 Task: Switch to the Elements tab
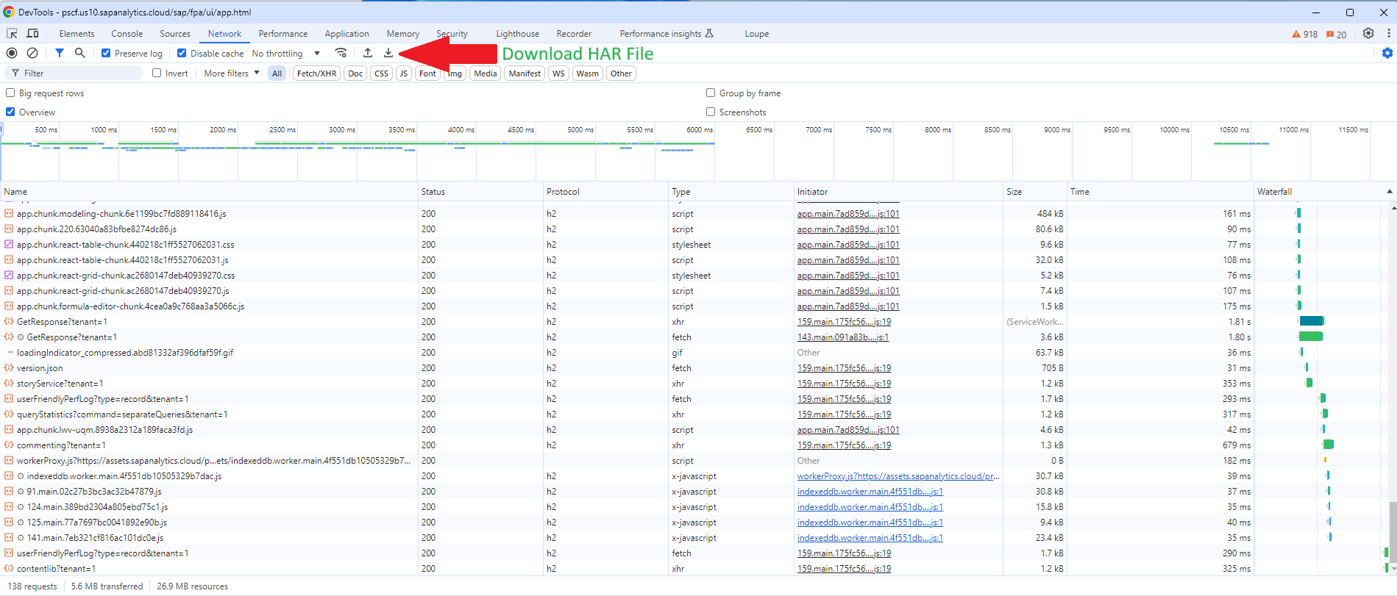[x=77, y=34]
